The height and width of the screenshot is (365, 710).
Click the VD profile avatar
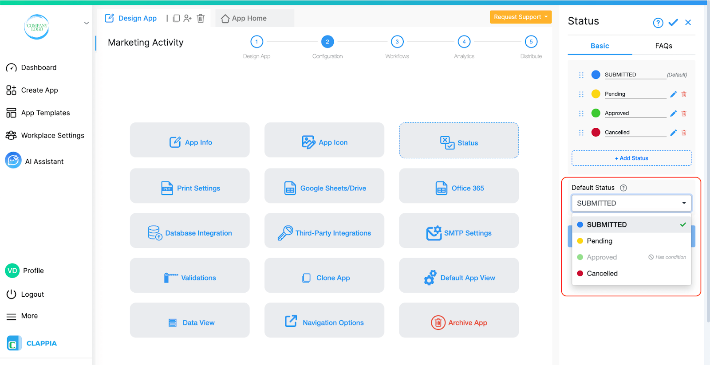(x=12, y=271)
